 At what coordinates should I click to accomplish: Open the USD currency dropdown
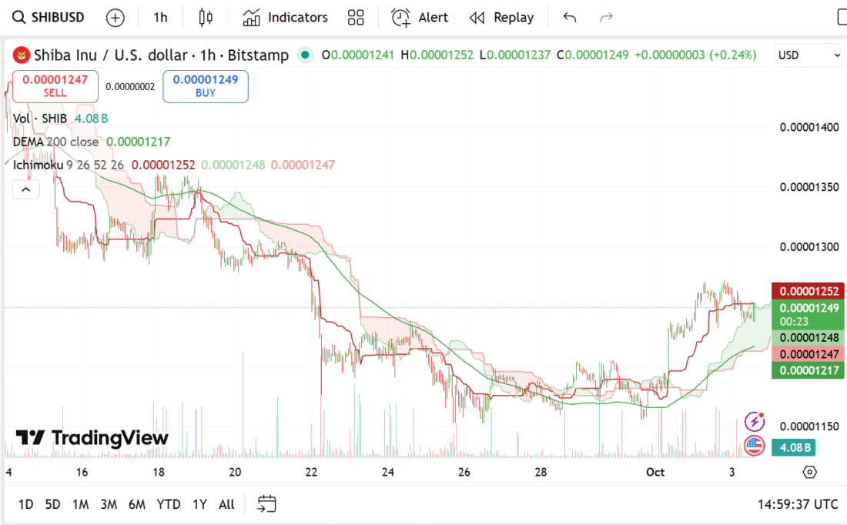(x=810, y=55)
